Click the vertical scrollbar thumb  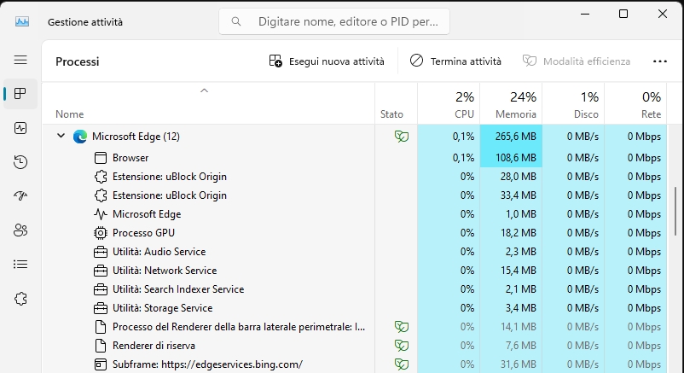(x=675, y=212)
